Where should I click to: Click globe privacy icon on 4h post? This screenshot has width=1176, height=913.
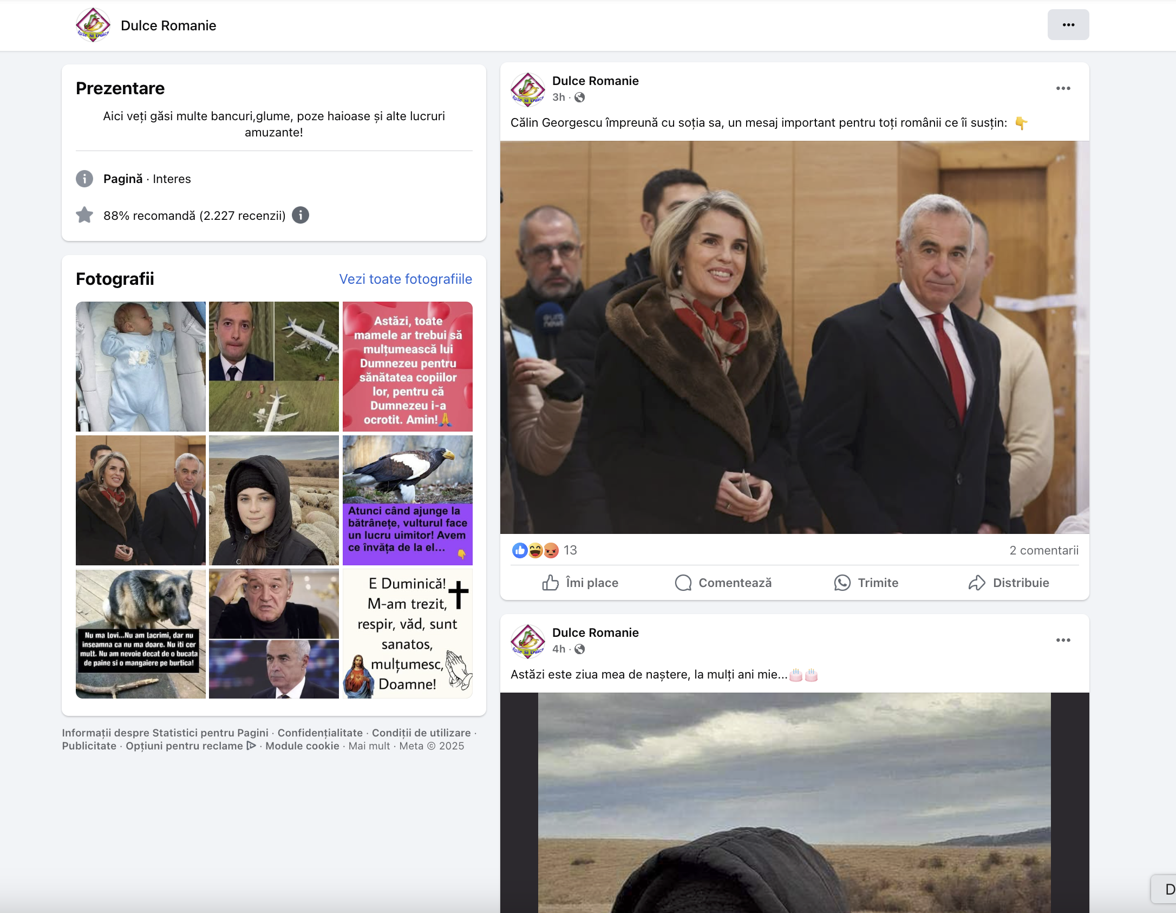580,649
